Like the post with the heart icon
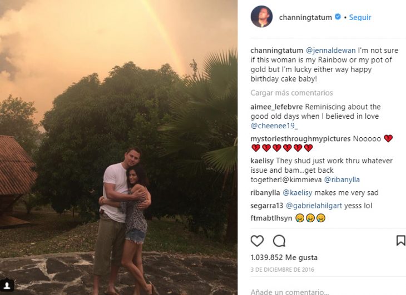Screen dimensions: 406x295 257,241
